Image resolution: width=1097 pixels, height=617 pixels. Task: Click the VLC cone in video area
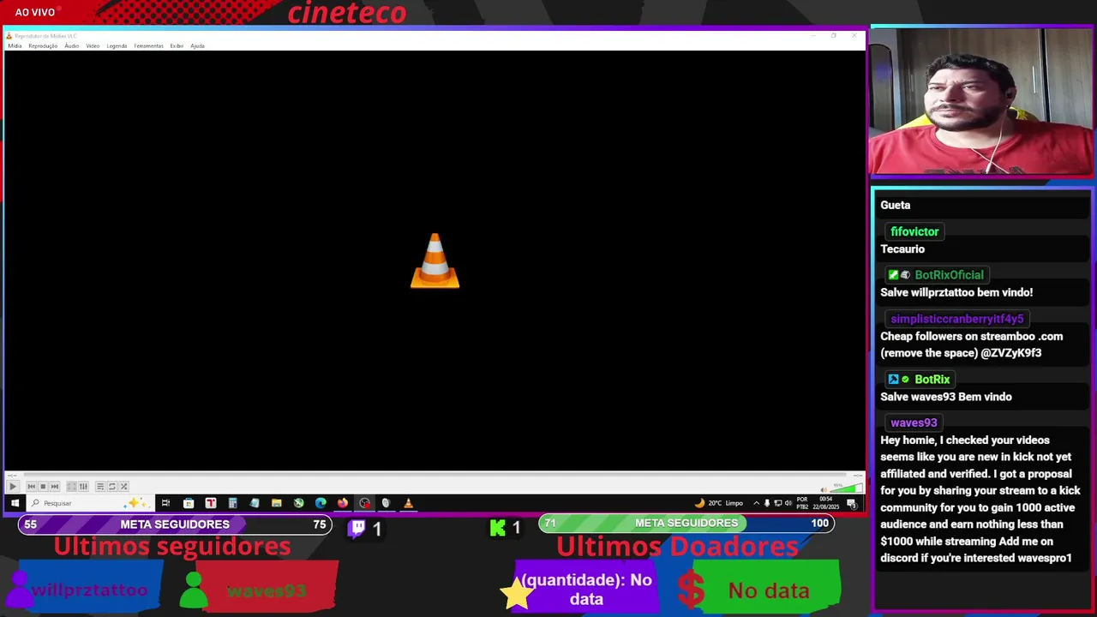[x=435, y=261]
